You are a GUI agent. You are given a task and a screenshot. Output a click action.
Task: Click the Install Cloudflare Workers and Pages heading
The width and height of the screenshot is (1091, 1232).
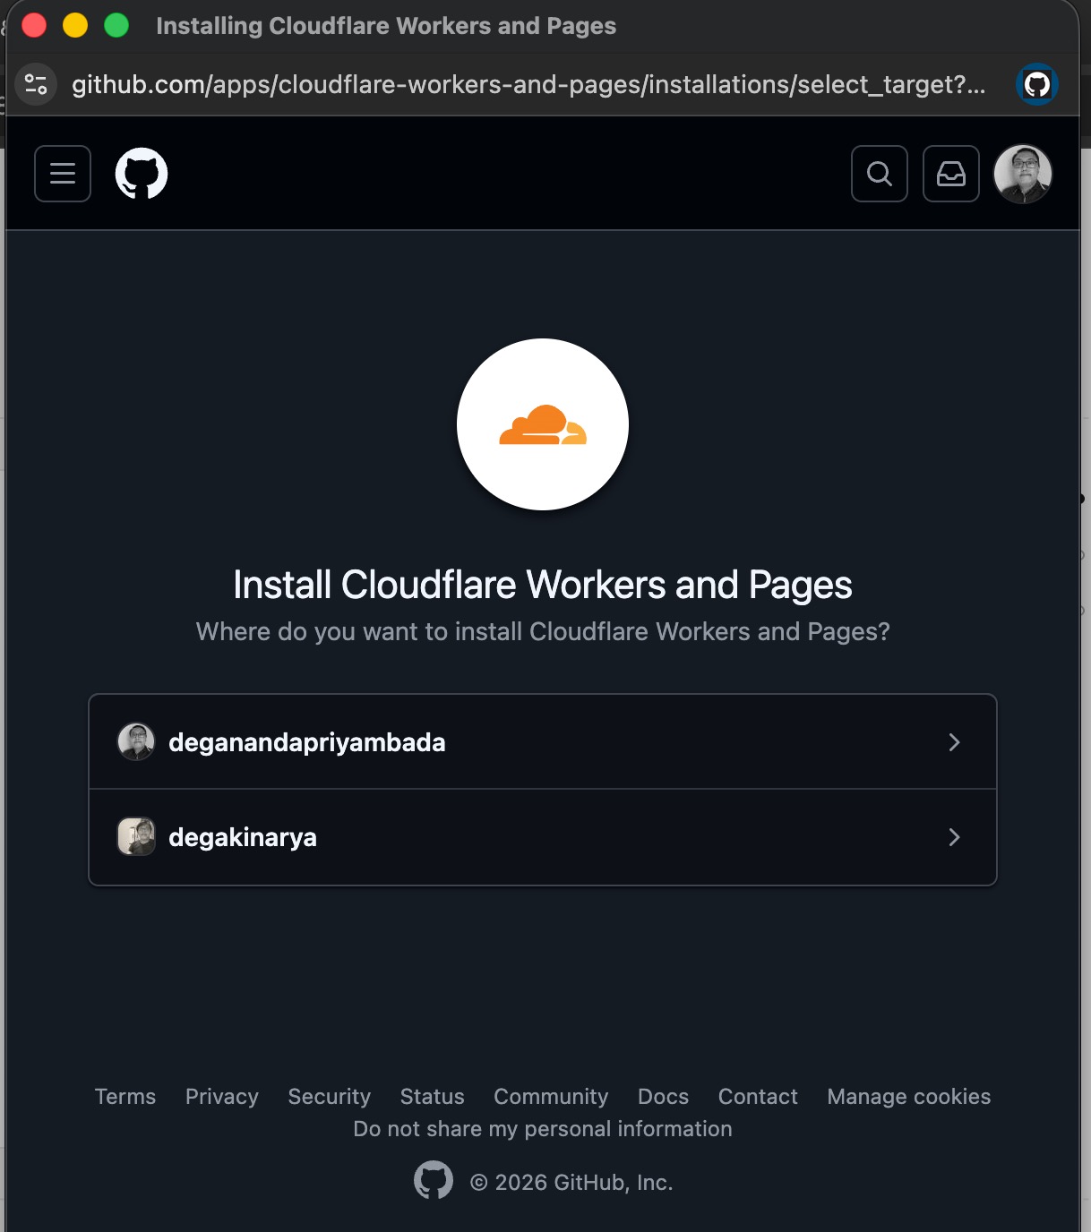click(x=543, y=585)
